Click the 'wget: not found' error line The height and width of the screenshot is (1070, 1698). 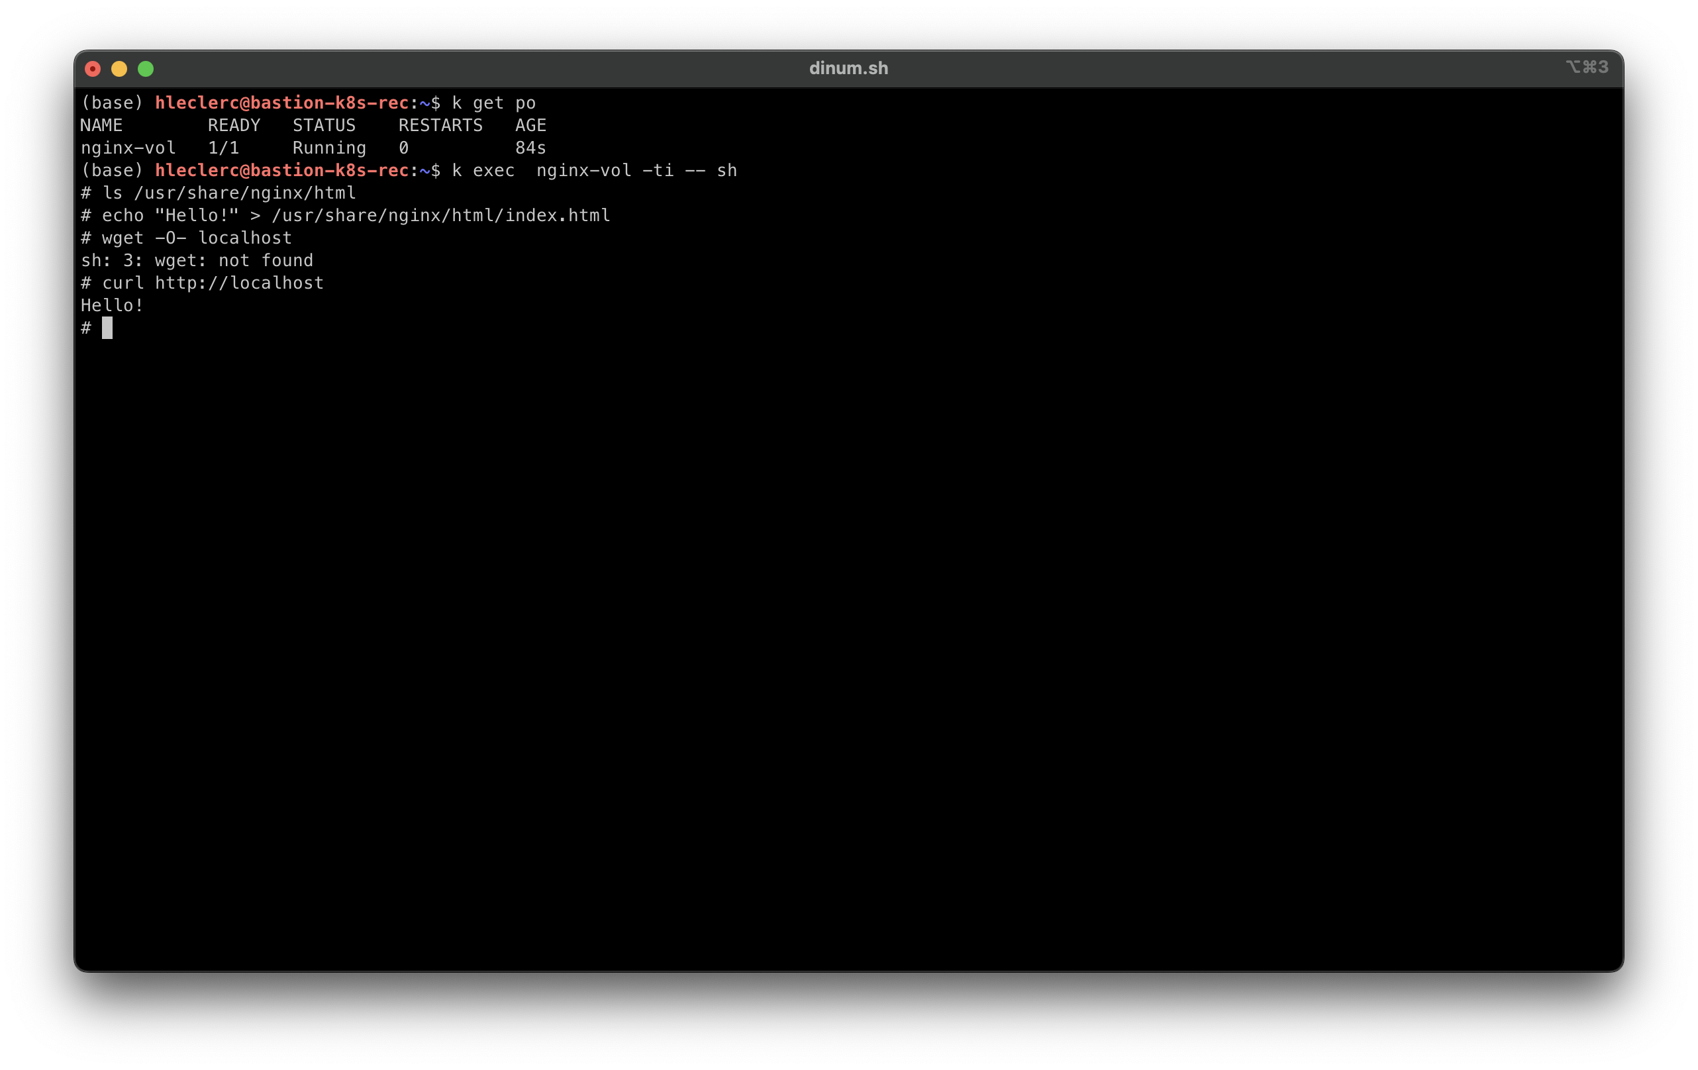coord(197,260)
